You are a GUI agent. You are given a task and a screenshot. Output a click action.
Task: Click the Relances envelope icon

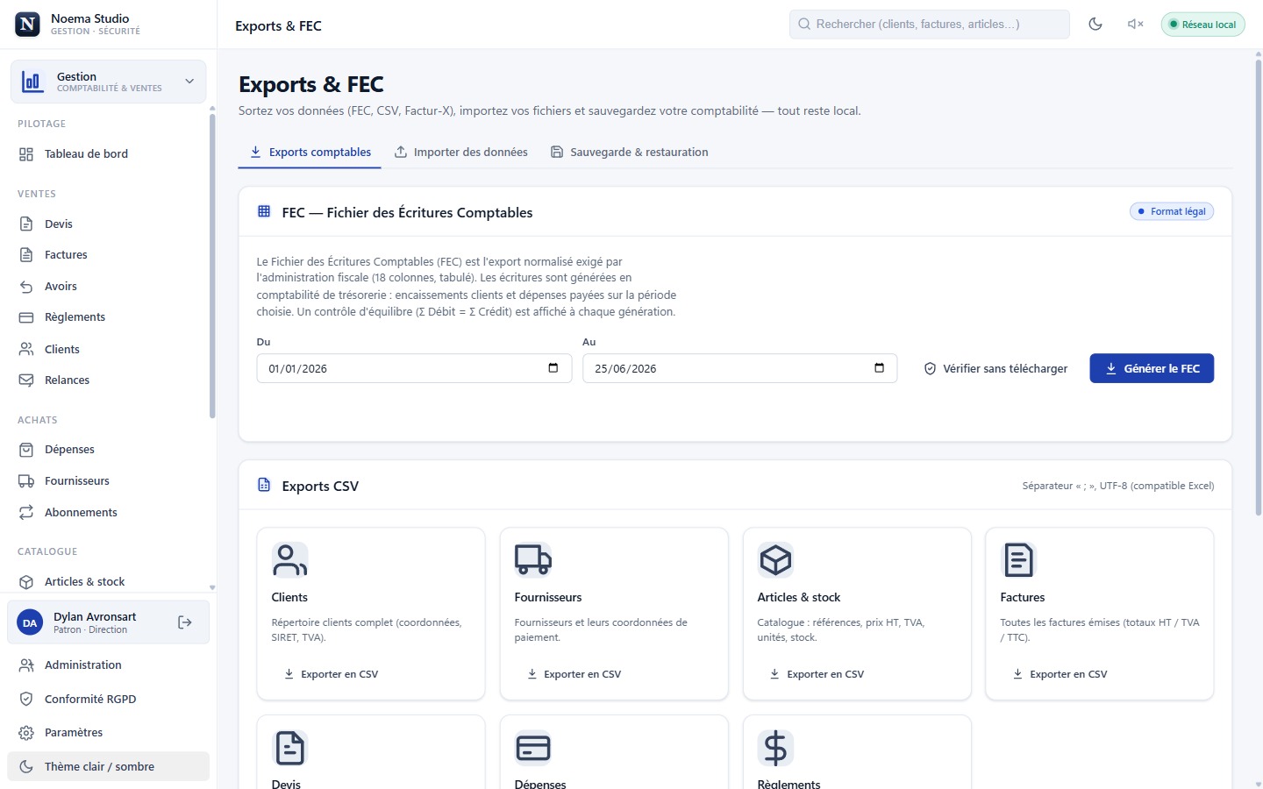[26, 380]
